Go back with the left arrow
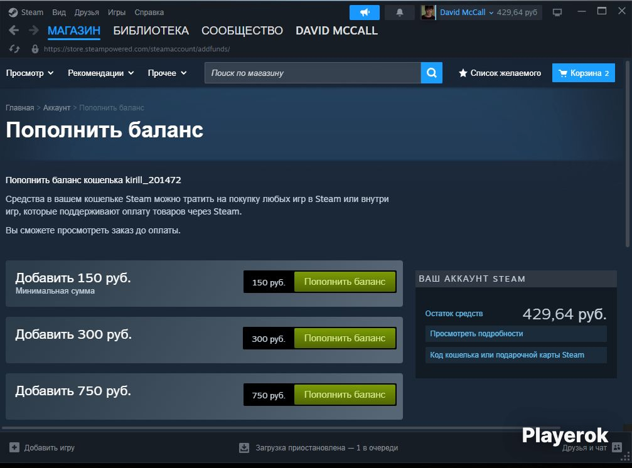 (x=14, y=30)
